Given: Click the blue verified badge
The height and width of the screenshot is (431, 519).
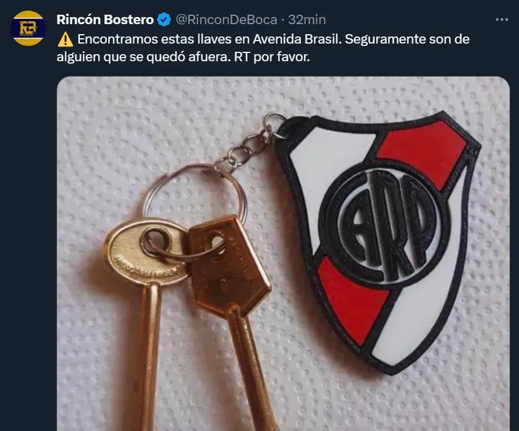Looking at the screenshot, I should pos(164,19).
